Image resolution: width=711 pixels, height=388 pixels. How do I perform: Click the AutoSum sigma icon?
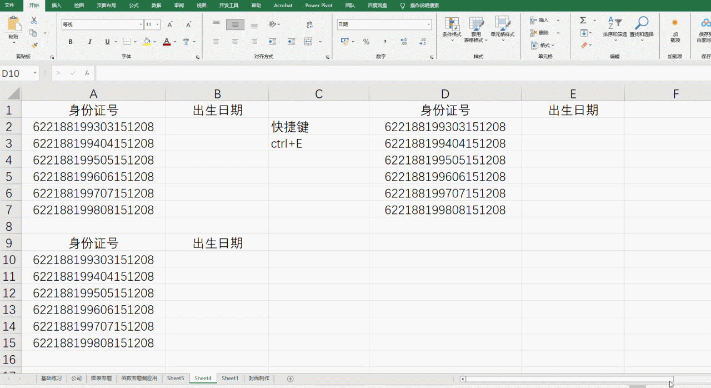coord(583,20)
